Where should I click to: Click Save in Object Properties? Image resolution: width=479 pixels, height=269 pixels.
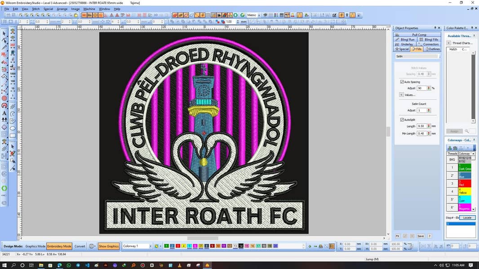[421, 236]
